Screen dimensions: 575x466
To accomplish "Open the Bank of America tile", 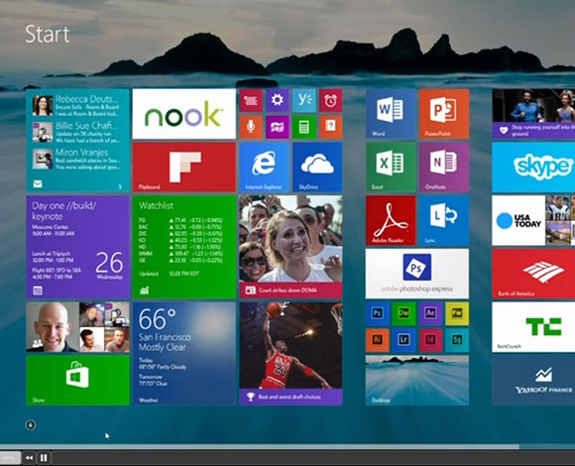I will 533,274.
